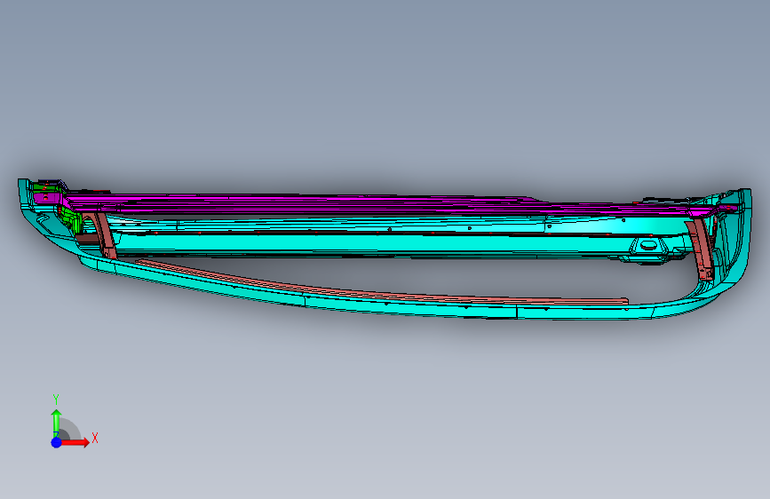The image size is (770, 499).
Task: Select the magenta top panel of the model
Action: coord(314,204)
